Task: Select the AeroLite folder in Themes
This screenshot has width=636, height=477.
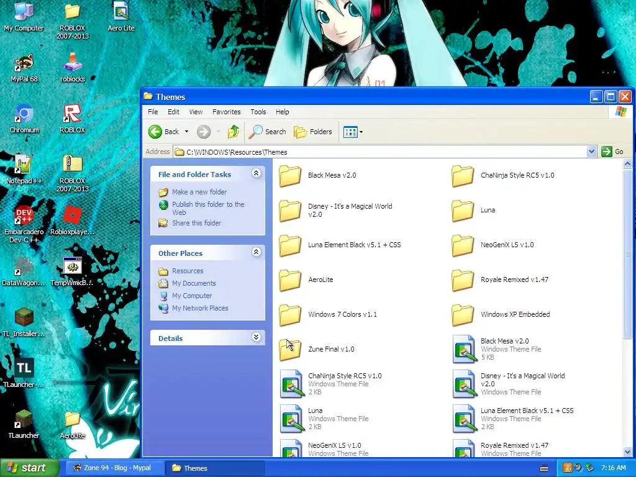Action: coord(306,280)
